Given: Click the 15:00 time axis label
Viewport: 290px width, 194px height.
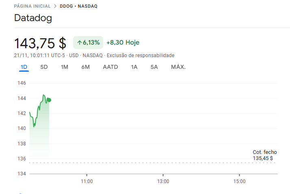Looking at the screenshot, I should [239, 181].
